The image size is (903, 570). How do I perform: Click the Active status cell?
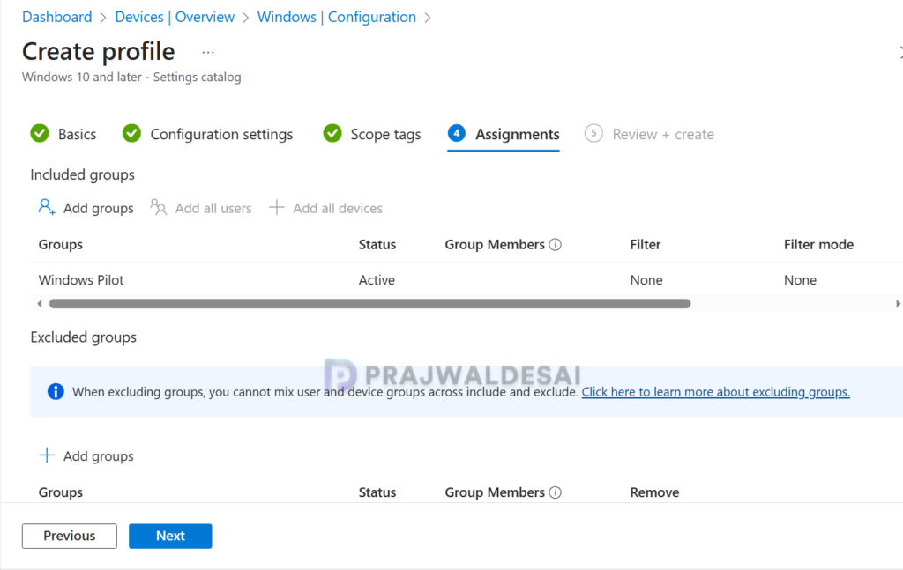(x=377, y=280)
